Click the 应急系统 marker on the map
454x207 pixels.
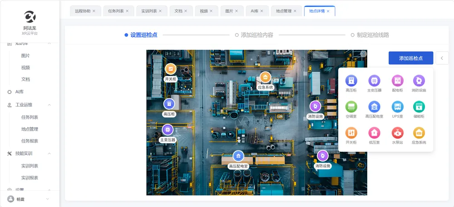click(265, 77)
